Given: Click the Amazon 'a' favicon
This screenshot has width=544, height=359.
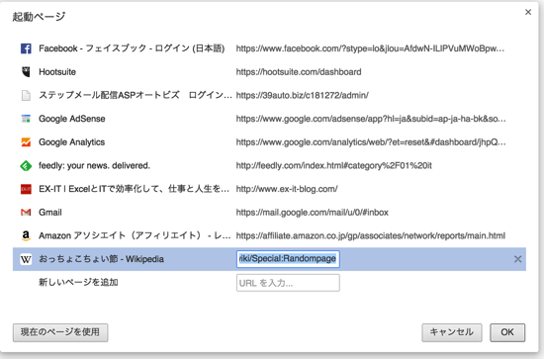Looking at the screenshot, I should [x=26, y=235].
